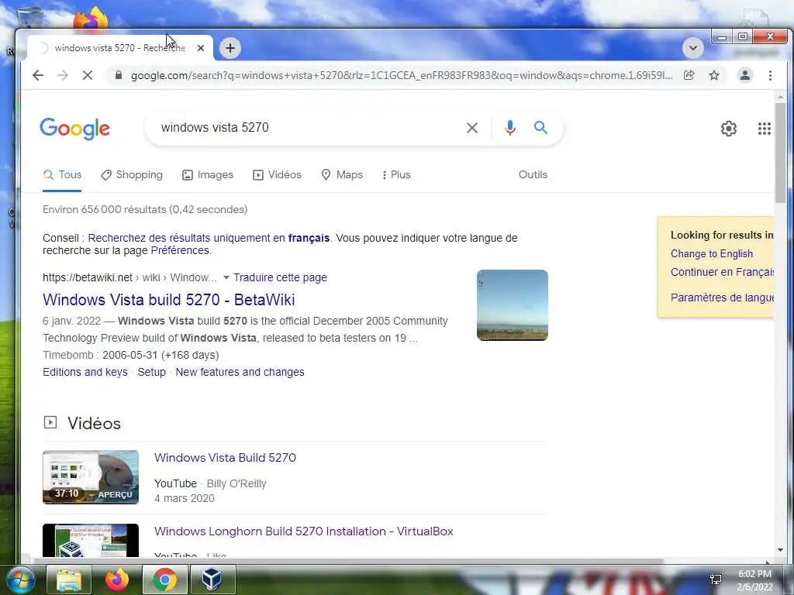Screen dimensions: 794x595
Task: Click the horizontal scrollbar at page bottom
Action: coord(348,561)
